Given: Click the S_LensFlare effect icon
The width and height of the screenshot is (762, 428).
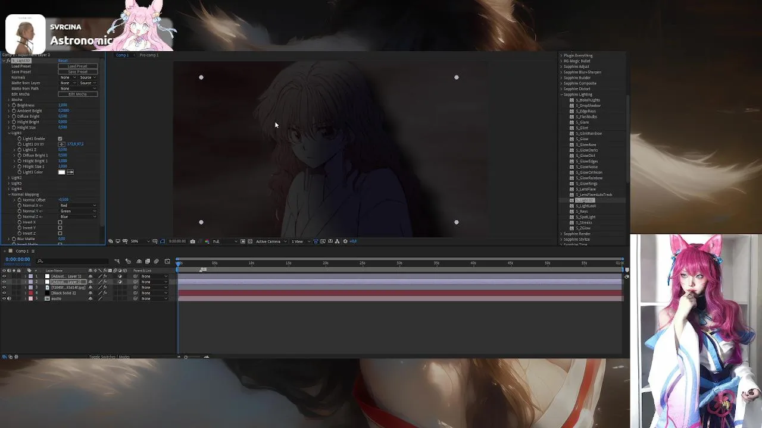Looking at the screenshot, I should point(571,189).
